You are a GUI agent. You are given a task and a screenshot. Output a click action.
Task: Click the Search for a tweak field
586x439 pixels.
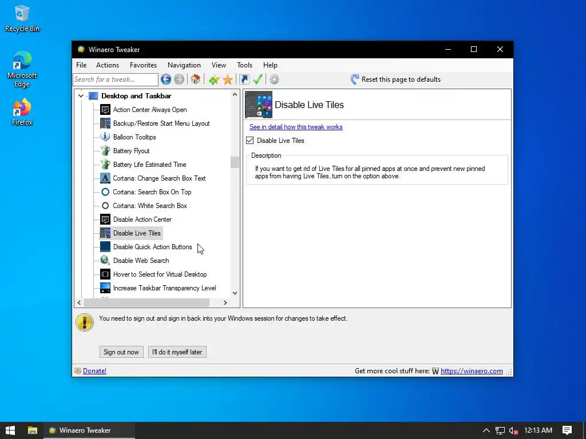coord(116,79)
